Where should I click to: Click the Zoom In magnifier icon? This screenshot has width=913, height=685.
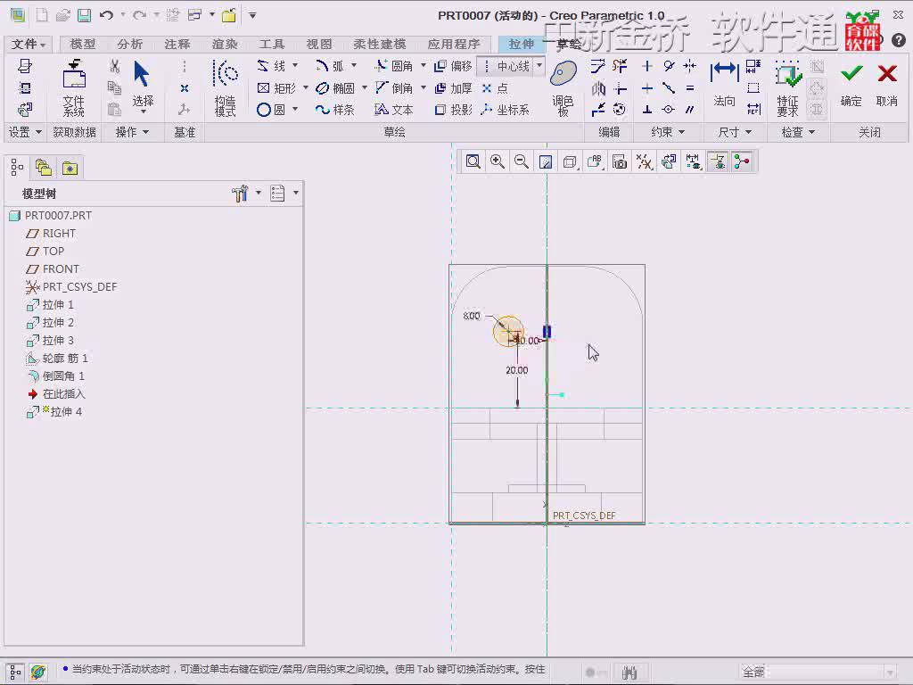498,161
